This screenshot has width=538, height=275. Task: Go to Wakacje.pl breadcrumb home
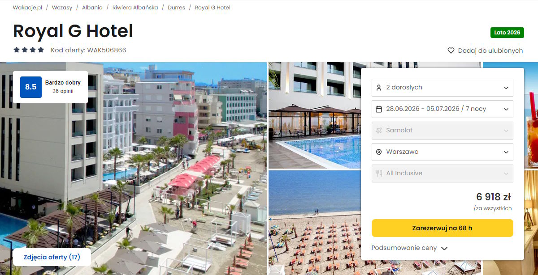pos(27,8)
